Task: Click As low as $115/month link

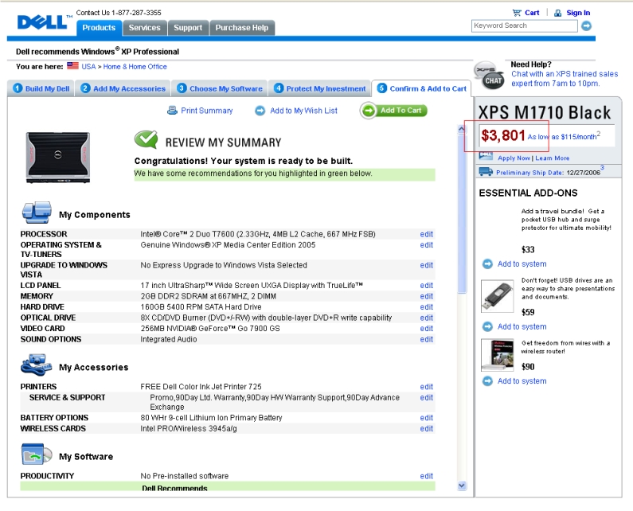Action: point(564,136)
